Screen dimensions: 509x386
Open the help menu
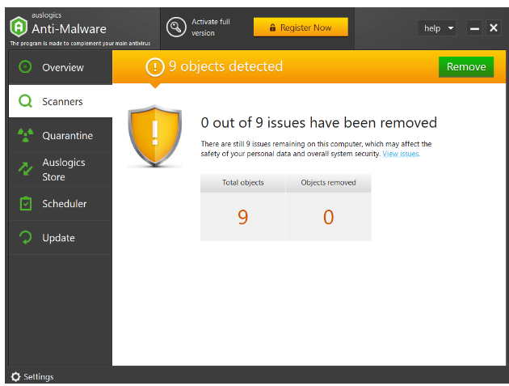point(437,28)
